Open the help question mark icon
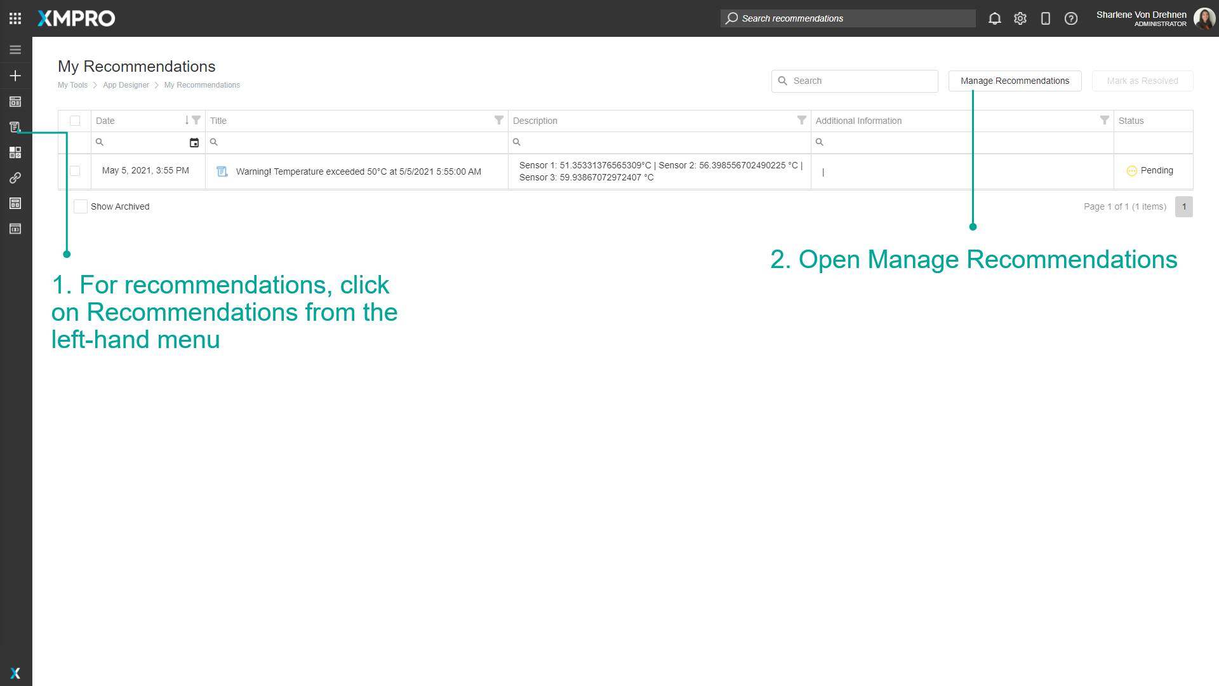Image resolution: width=1219 pixels, height=686 pixels. [x=1071, y=18]
